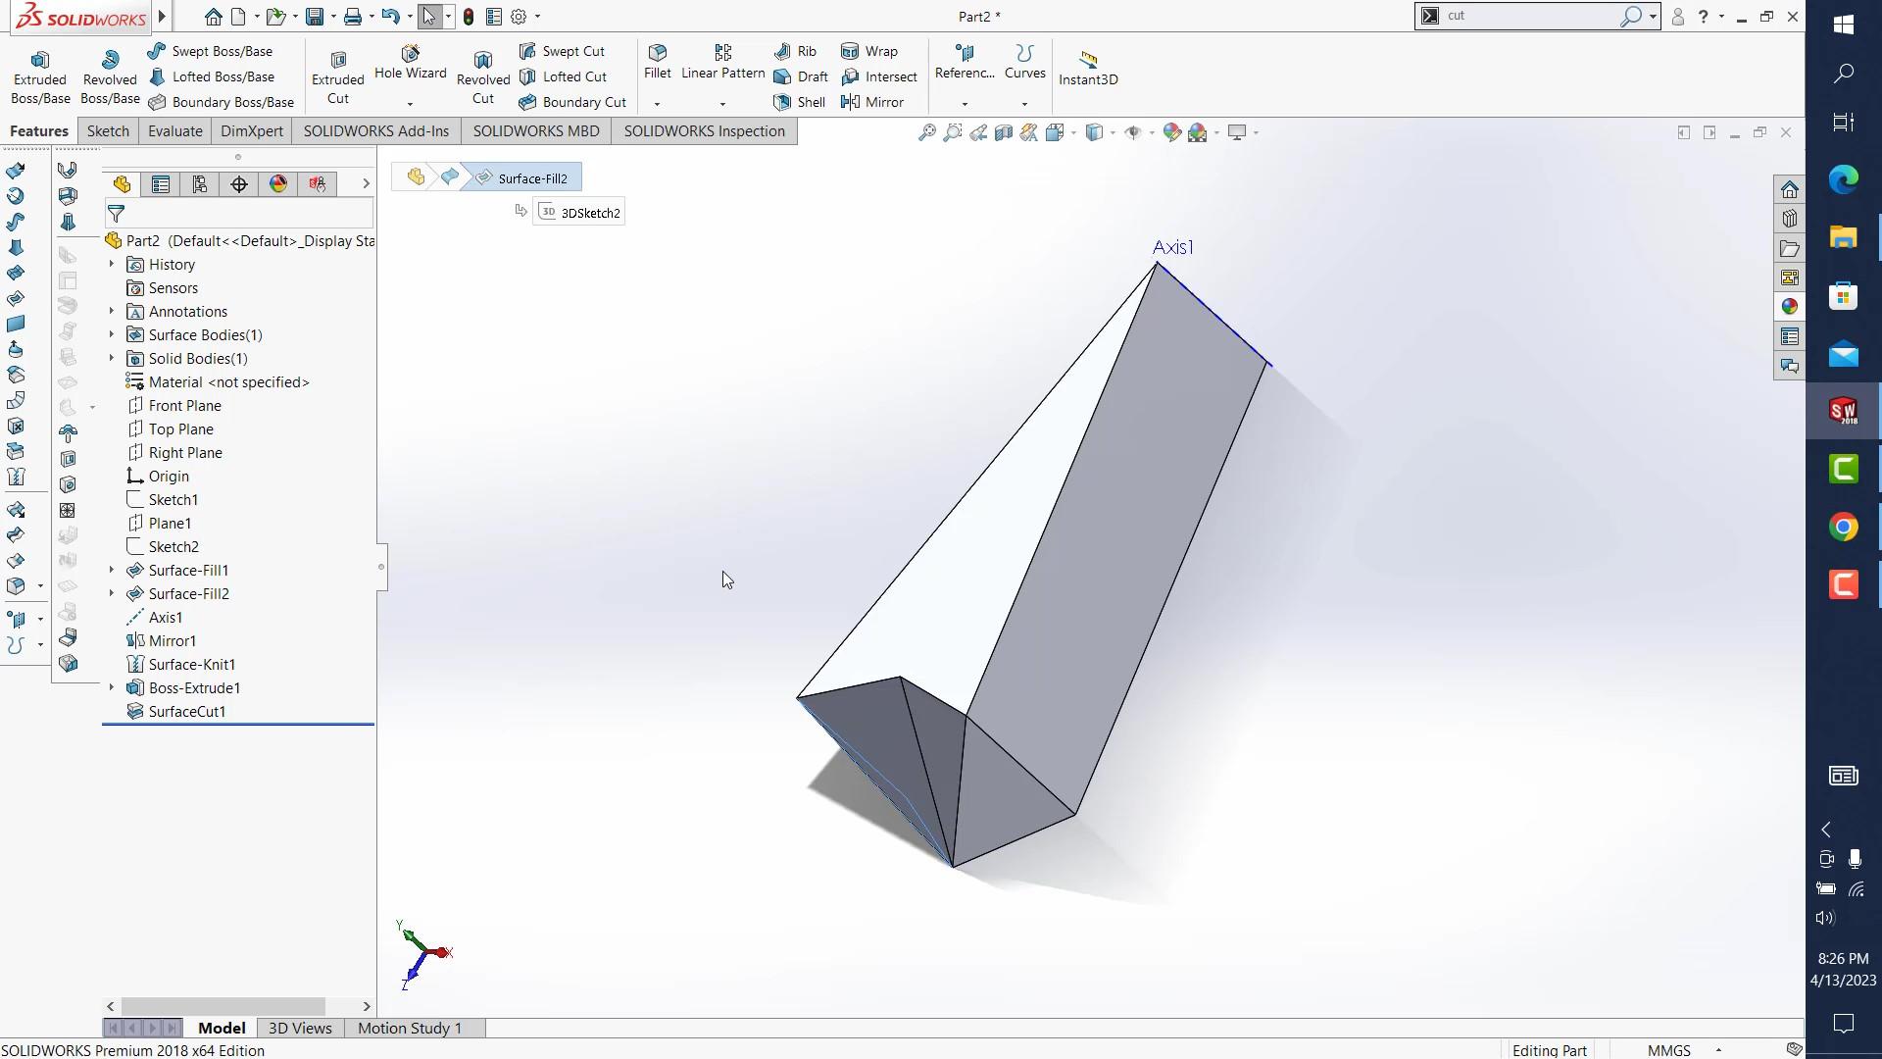Open Curves dropdown arrow
Image resolution: width=1882 pixels, height=1059 pixels.
coord(1024,103)
